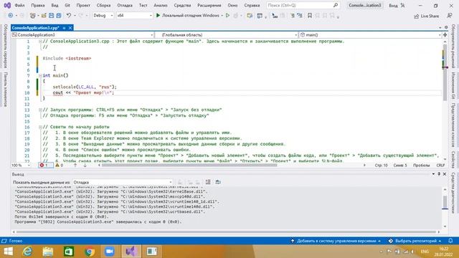This screenshot has height=258, width=459.
Task: Close the Вывод output panel
Action: click(x=445, y=174)
